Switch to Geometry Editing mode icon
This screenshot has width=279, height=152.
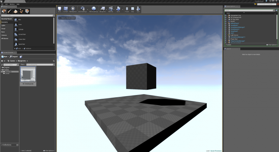(x=27, y=11)
